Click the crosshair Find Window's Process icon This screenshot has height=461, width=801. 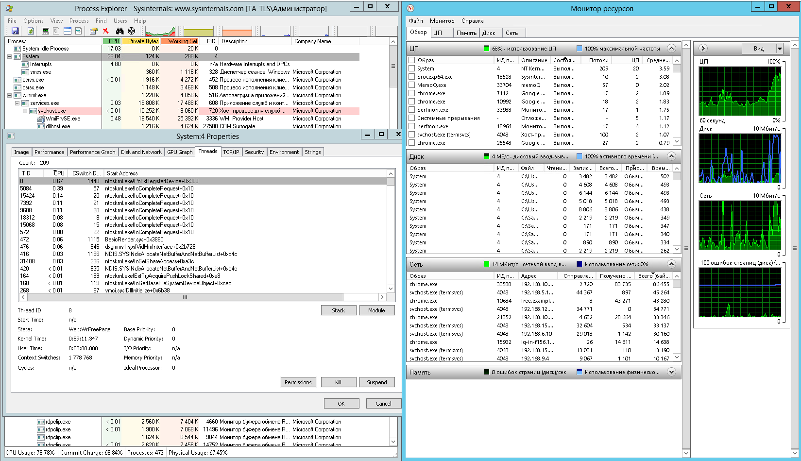131,31
